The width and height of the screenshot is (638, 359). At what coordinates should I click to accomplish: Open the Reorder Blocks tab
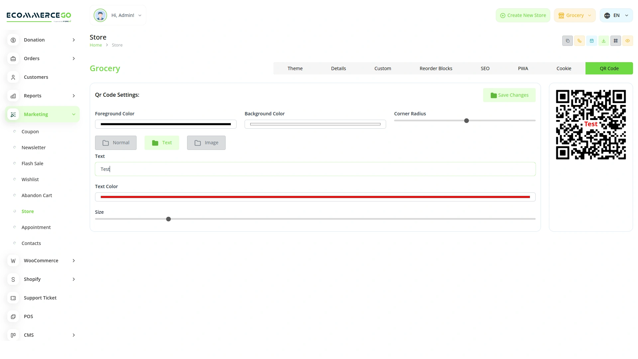(x=436, y=68)
